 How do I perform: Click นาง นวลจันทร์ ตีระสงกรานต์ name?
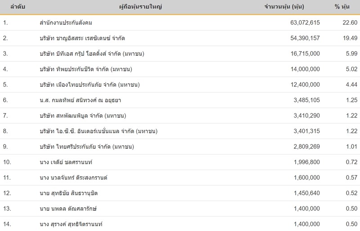coord(74,178)
